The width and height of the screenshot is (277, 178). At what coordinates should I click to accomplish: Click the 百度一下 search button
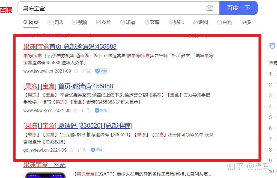tap(238, 8)
